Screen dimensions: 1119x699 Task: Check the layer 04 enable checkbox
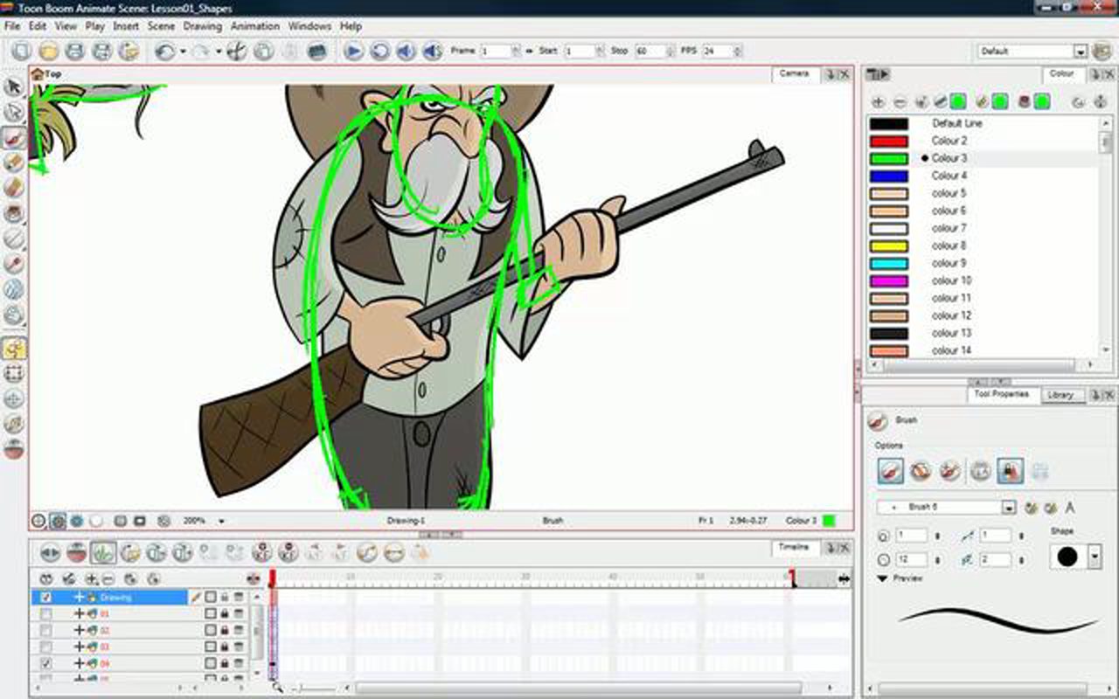(46, 664)
